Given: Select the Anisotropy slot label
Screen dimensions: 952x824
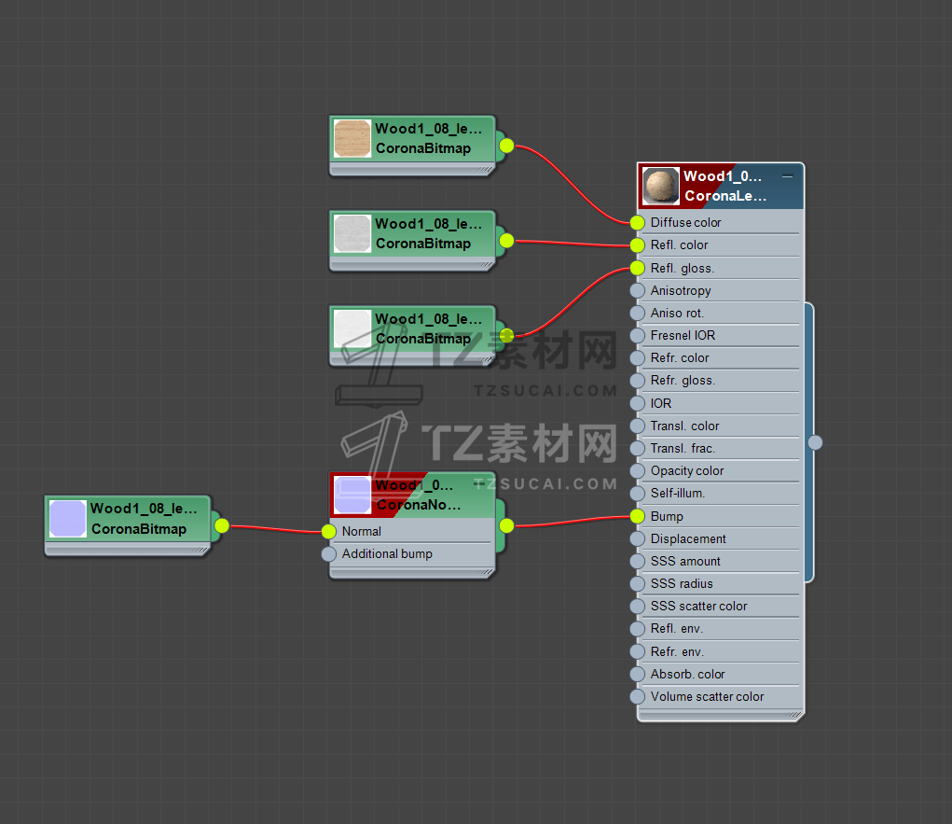Looking at the screenshot, I should tap(681, 290).
